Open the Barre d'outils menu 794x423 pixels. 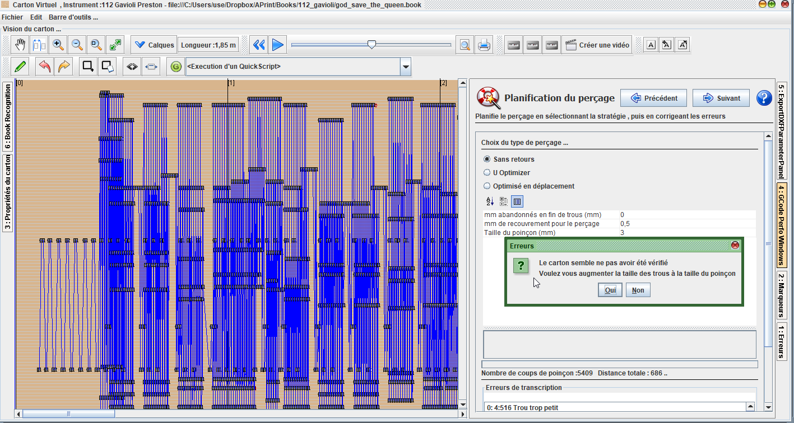click(x=73, y=17)
